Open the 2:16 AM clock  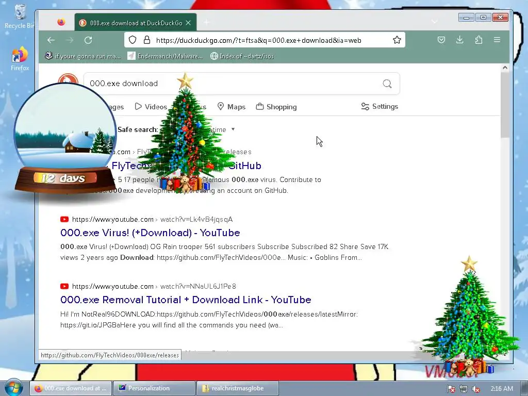502,389
